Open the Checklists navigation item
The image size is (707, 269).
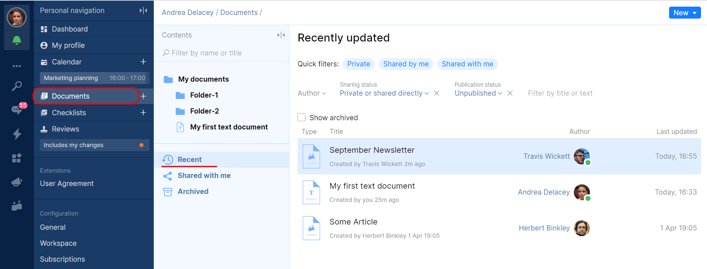[69, 113]
